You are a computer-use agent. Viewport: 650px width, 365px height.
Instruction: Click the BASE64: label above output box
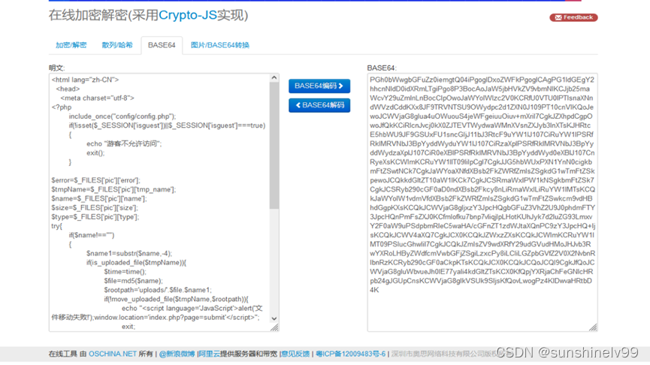[x=382, y=68]
